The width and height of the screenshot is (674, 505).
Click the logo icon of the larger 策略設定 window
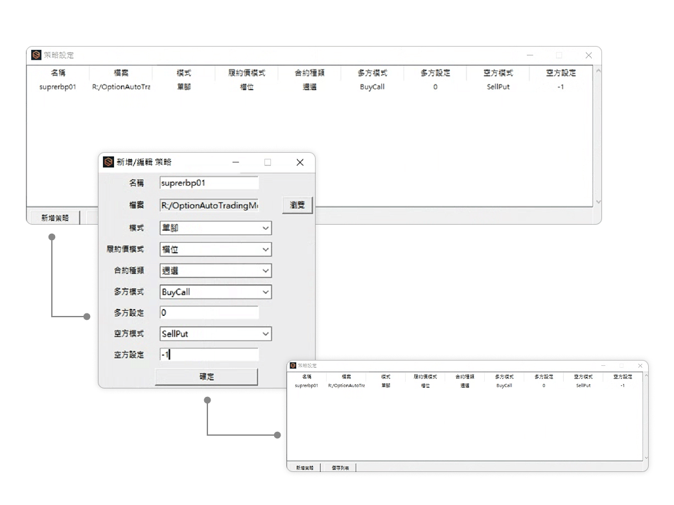36,55
